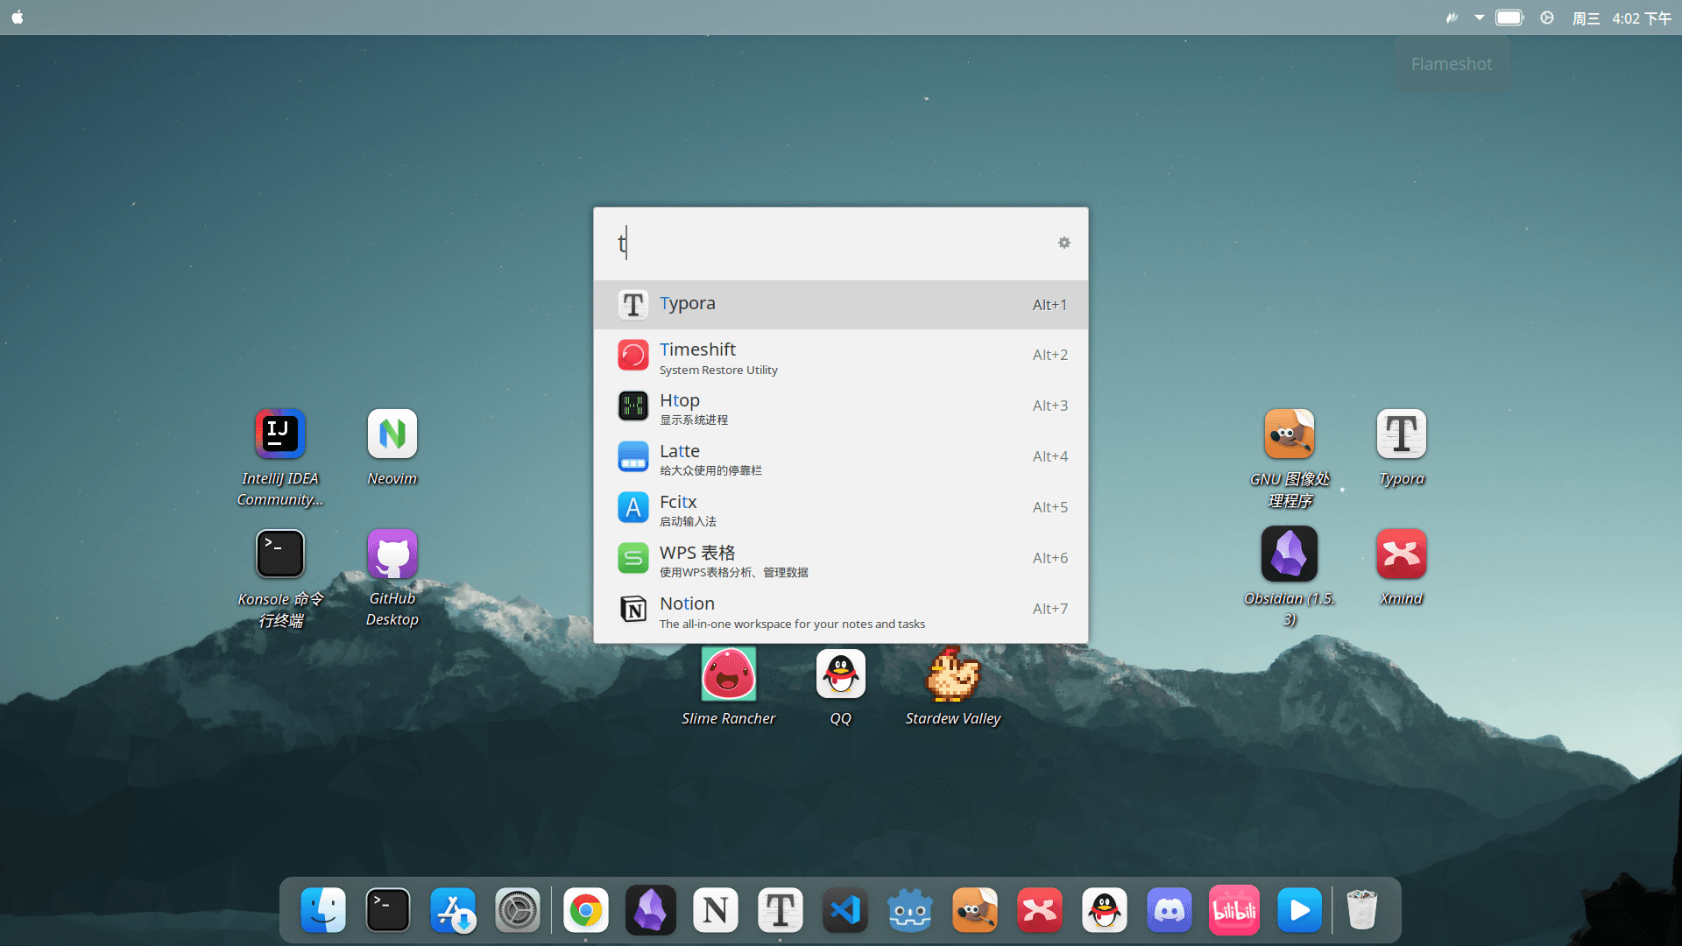Select the Timeshift launcher result
This screenshot has width=1682, height=946.
pyautogui.click(x=841, y=356)
